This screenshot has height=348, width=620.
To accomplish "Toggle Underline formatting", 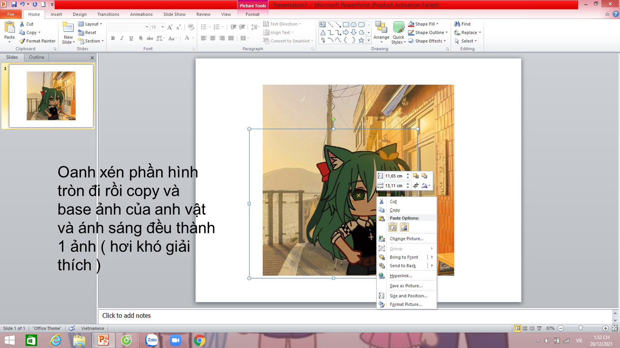I will (131, 38).
